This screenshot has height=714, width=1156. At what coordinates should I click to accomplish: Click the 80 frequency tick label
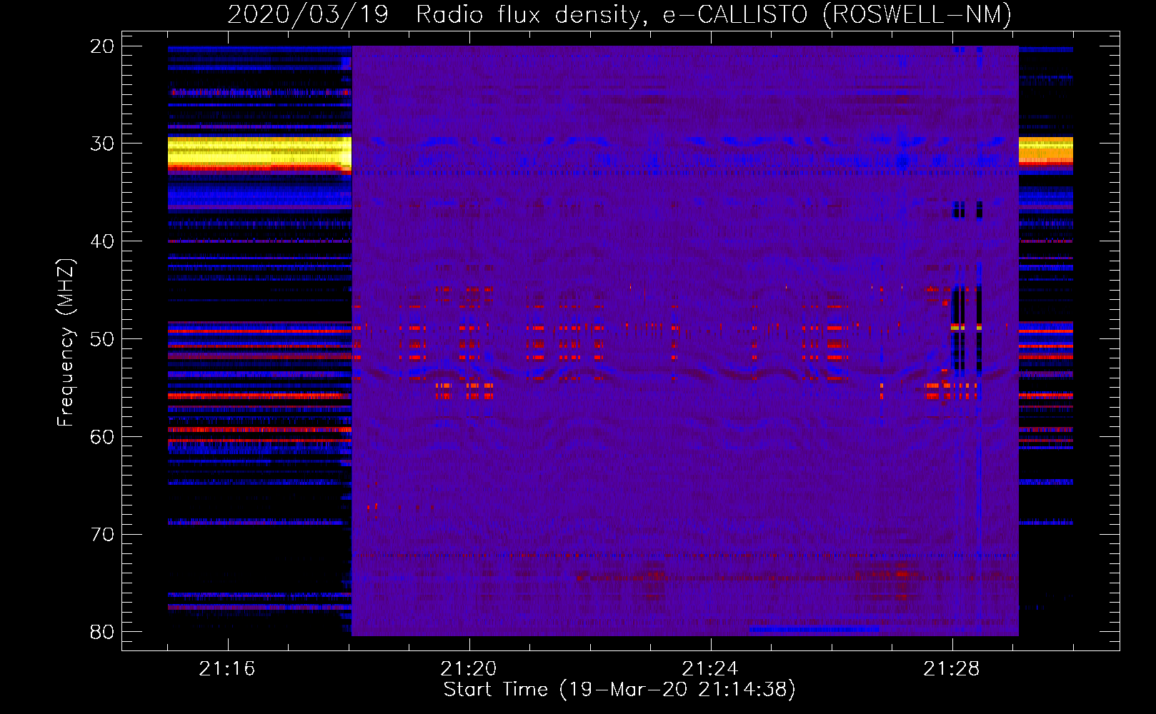pyautogui.click(x=102, y=632)
